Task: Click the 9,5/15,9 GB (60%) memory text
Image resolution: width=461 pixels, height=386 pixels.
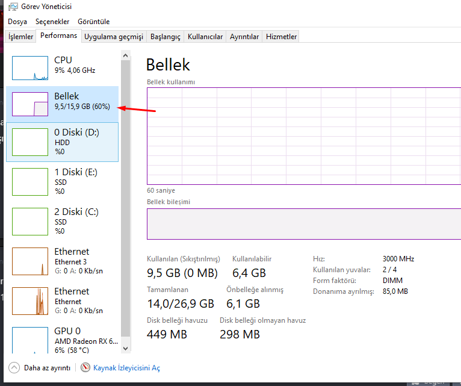Action: pyautogui.click(x=82, y=107)
